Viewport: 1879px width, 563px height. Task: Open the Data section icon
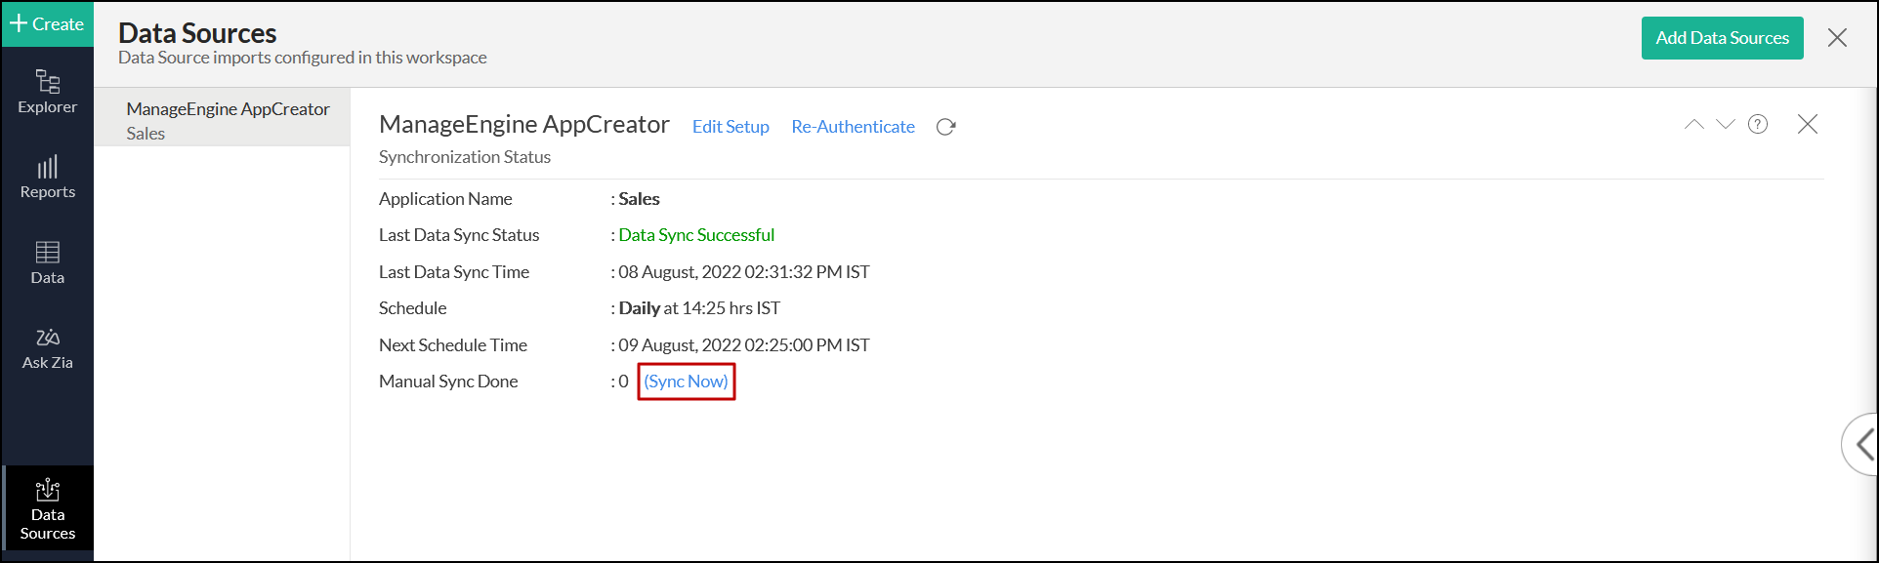click(47, 262)
